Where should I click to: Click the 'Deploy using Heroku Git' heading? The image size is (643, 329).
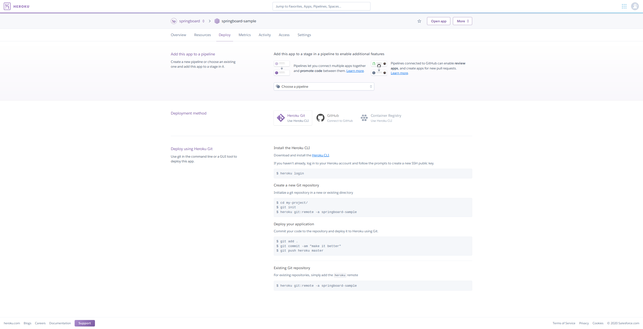tap(192, 149)
